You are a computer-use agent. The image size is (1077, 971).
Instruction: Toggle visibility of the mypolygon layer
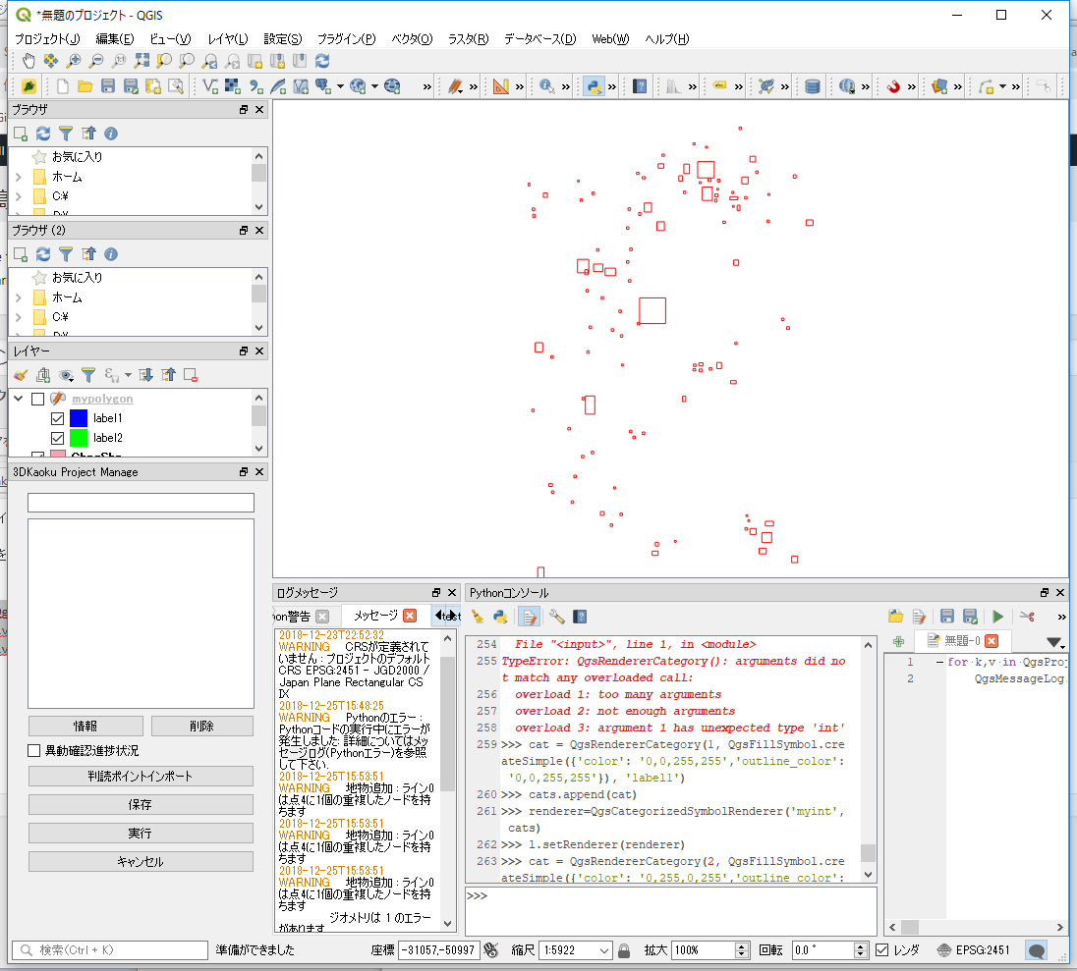(x=37, y=399)
